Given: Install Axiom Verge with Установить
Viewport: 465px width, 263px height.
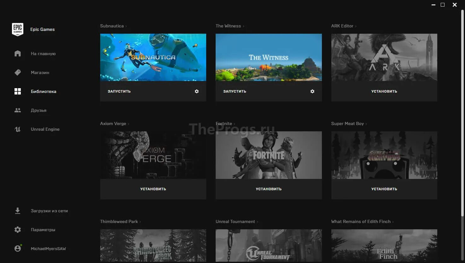Looking at the screenshot, I should tap(153, 189).
